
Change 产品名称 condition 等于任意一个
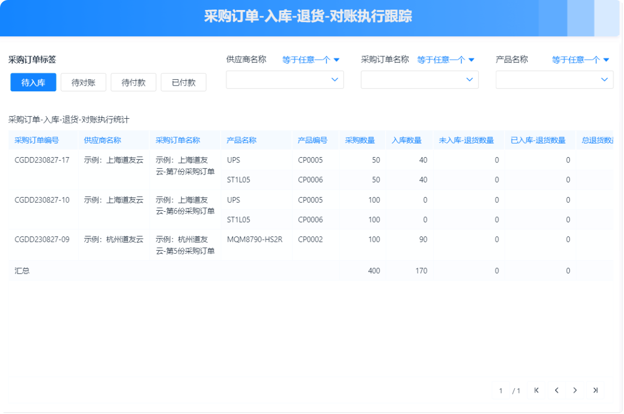click(580, 60)
